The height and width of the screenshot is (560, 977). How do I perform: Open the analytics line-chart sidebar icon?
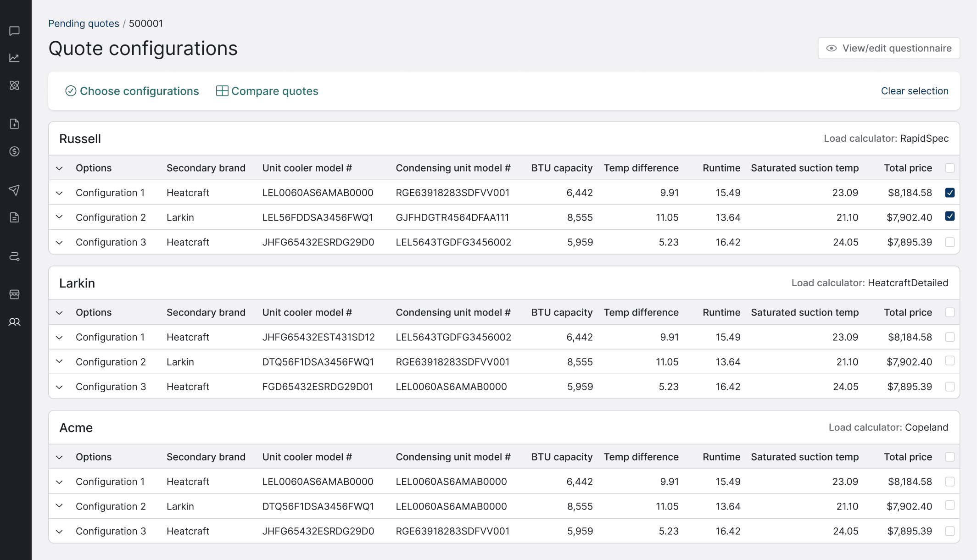[14, 58]
